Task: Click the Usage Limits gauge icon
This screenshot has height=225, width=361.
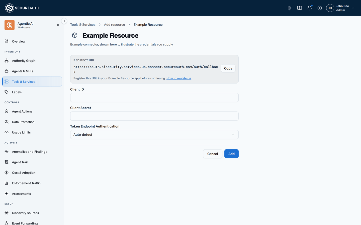Action: (7, 132)
